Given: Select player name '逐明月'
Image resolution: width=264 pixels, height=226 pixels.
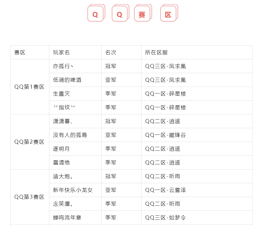Looking at the screenshot, I should click(x=61, y=149).
